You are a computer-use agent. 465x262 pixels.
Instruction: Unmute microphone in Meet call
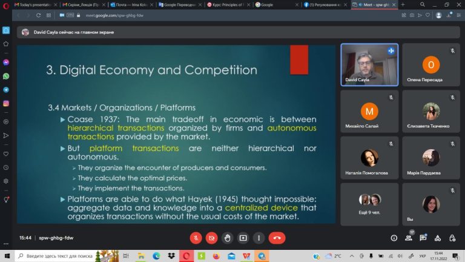coord(196,238)
